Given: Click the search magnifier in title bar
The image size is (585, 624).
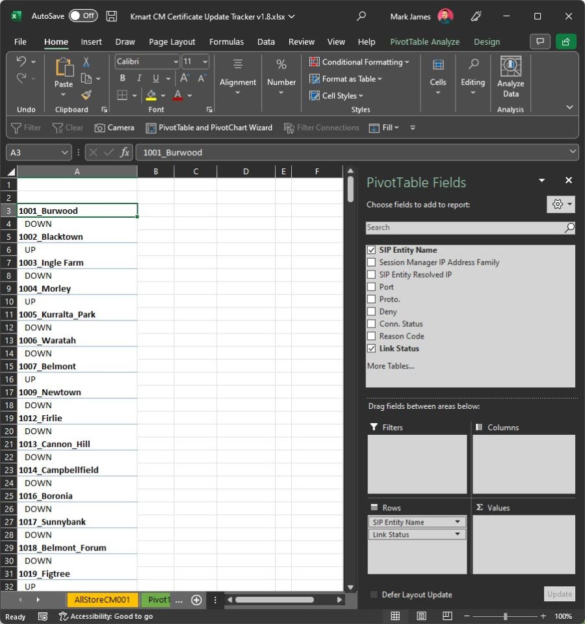Looking at the screenshot, I should pyautogui.click(x=361, y=16).
